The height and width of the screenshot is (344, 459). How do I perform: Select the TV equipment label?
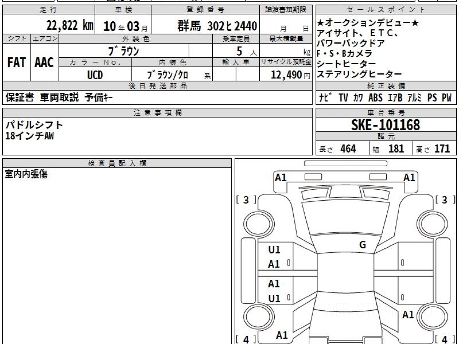[x=343, y=98]
